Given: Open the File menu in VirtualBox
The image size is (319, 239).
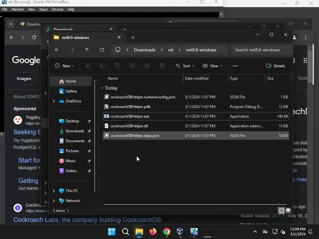Looking at the screenshot, I should [5, 9].
